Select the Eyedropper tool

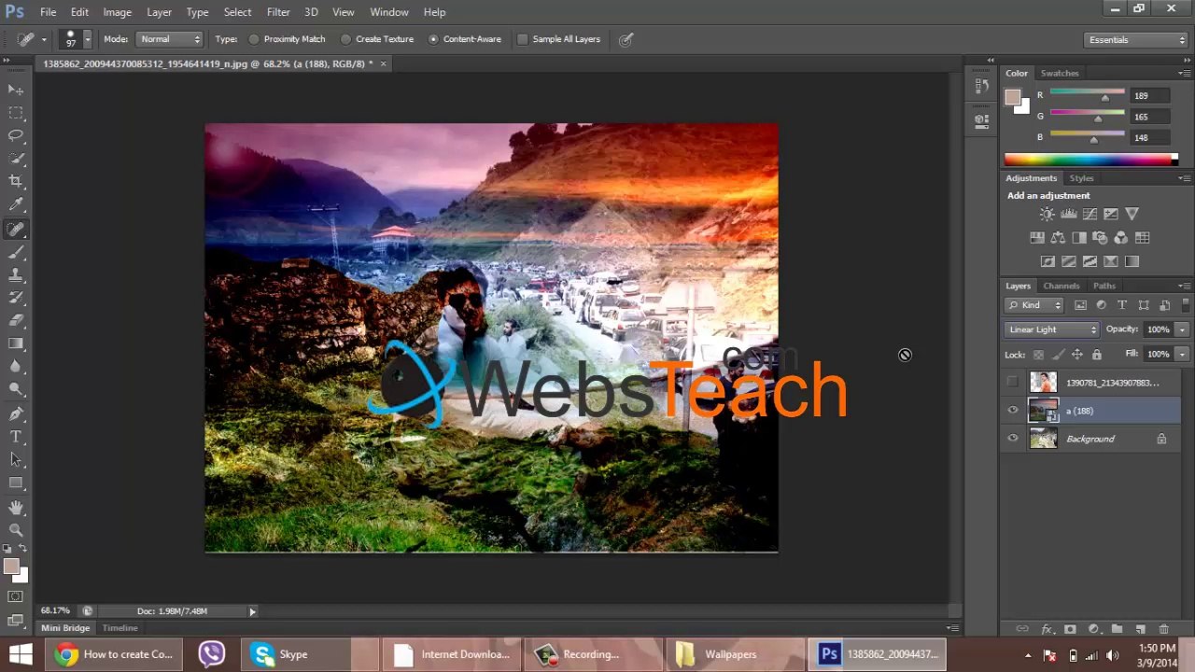(x=16, y=204)
